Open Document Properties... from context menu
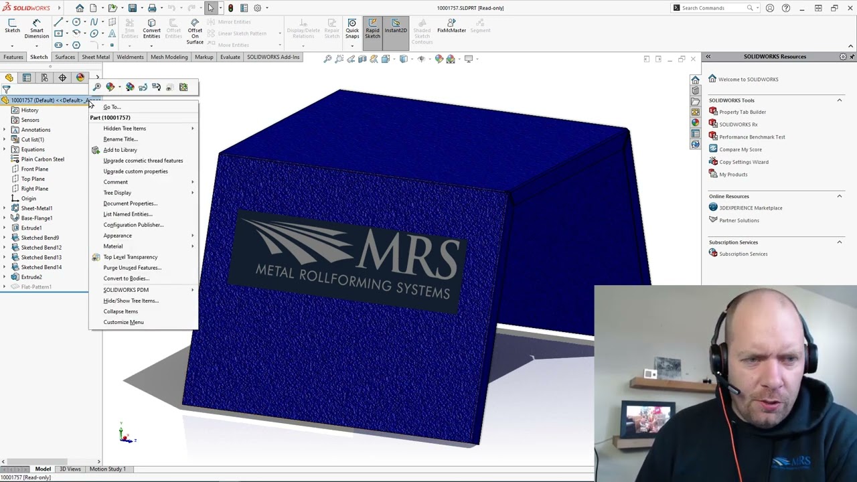 [x=143, y=204]
